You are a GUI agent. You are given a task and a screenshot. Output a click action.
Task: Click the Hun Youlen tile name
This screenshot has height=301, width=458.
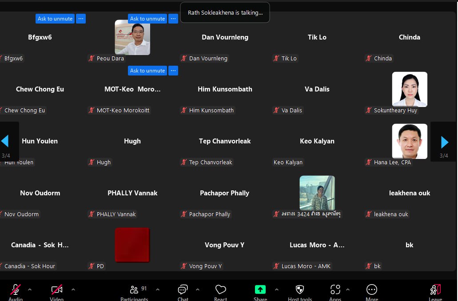pos(40,141)
